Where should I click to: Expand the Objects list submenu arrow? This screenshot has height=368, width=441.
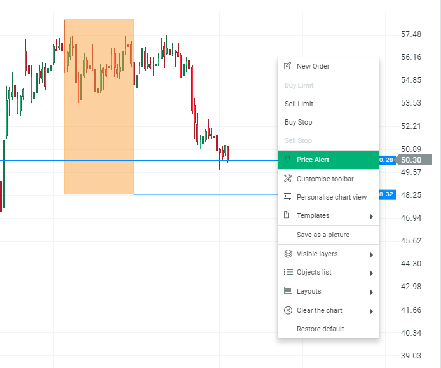pos(371,273)
